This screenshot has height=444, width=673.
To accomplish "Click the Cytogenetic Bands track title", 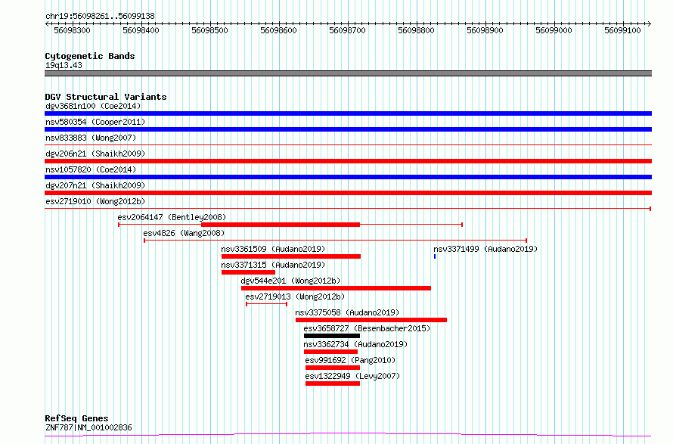I will (x=90, y=56).
